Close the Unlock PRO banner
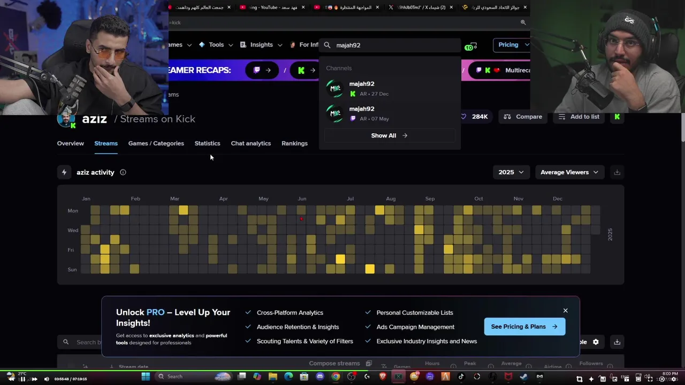The width and height of the screenshot is (685, 385). pos(565,311)
